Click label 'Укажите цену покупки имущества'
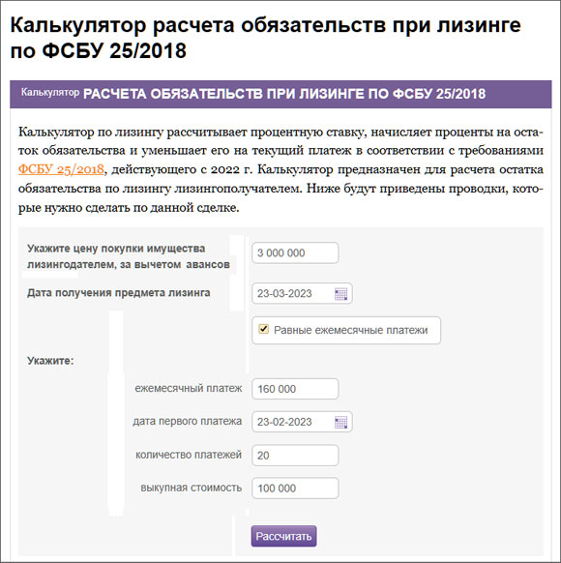 pyautogui.click(x=116, y=249)
